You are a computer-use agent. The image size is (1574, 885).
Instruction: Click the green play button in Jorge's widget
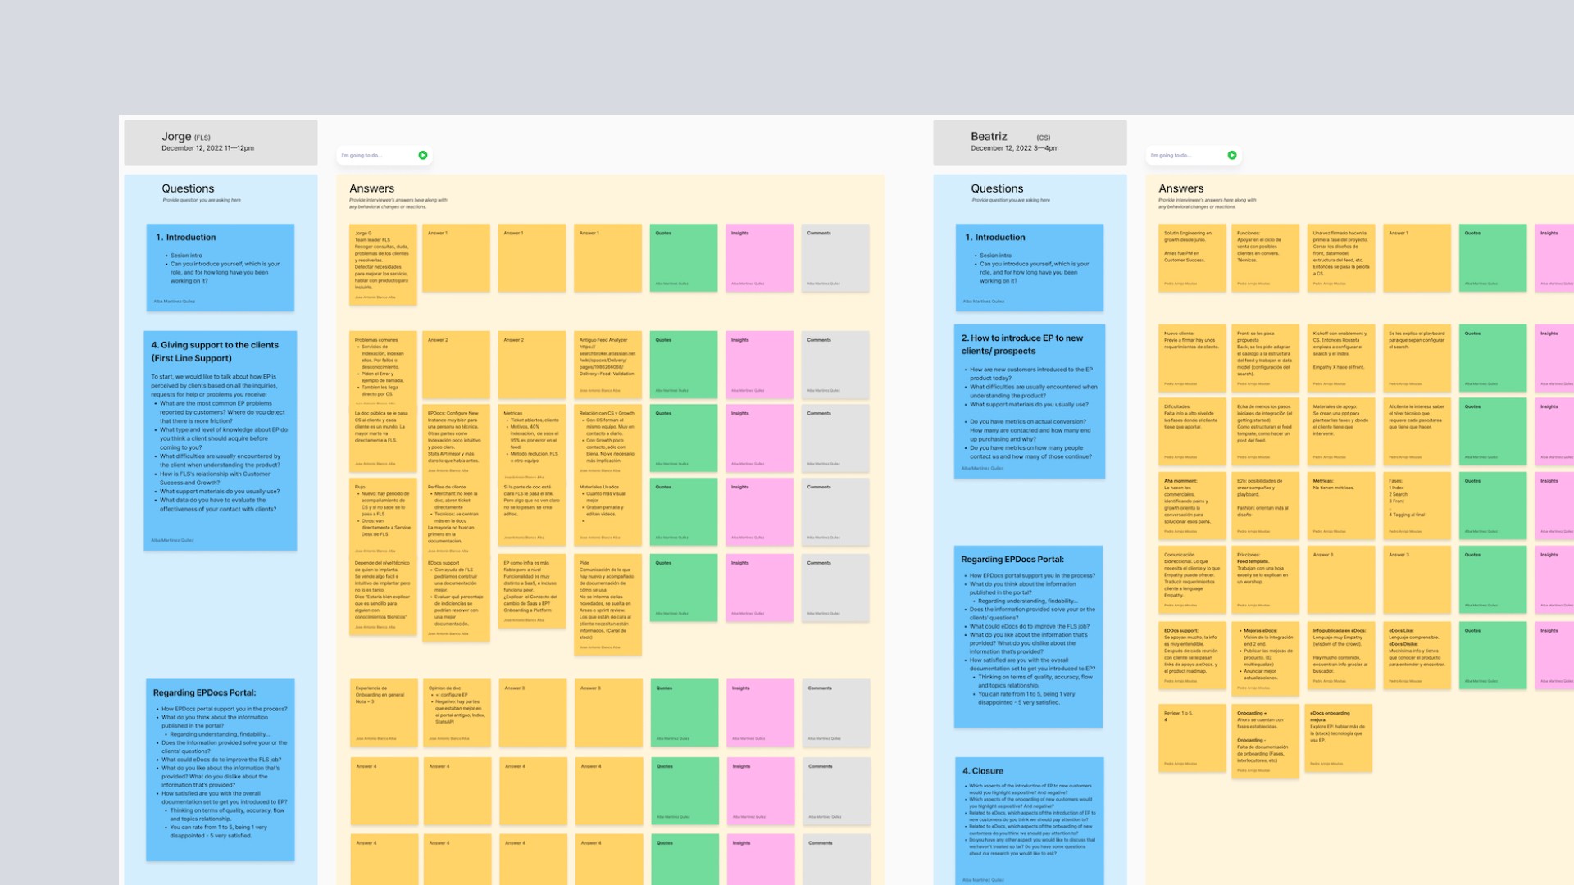pyautogui.click(x=423, y=155)
